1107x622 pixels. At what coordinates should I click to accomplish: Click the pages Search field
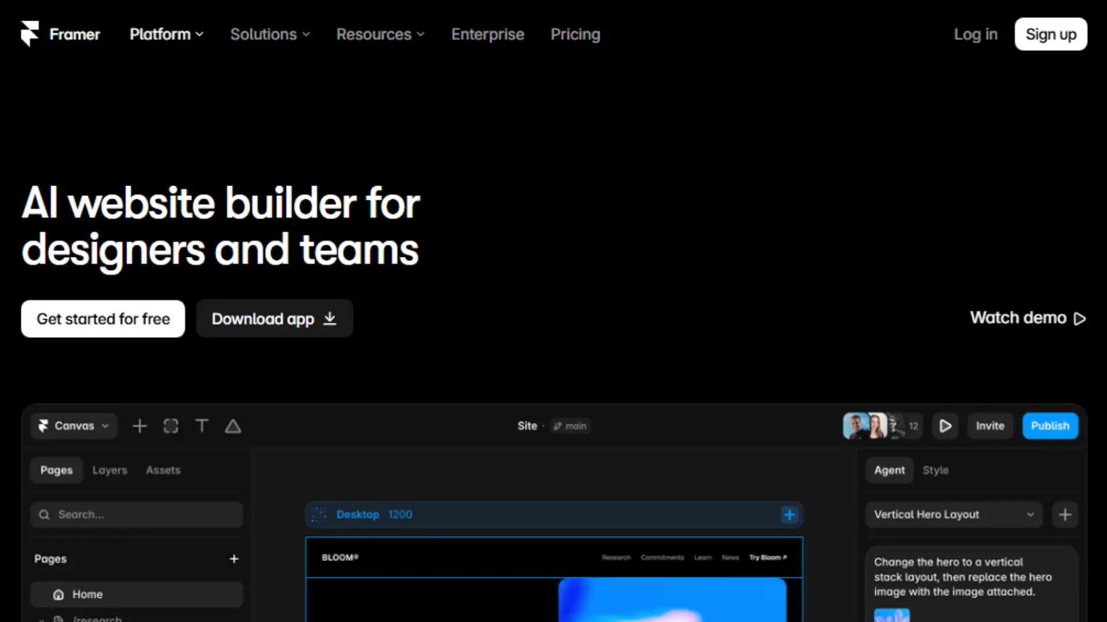pos(137,515)
